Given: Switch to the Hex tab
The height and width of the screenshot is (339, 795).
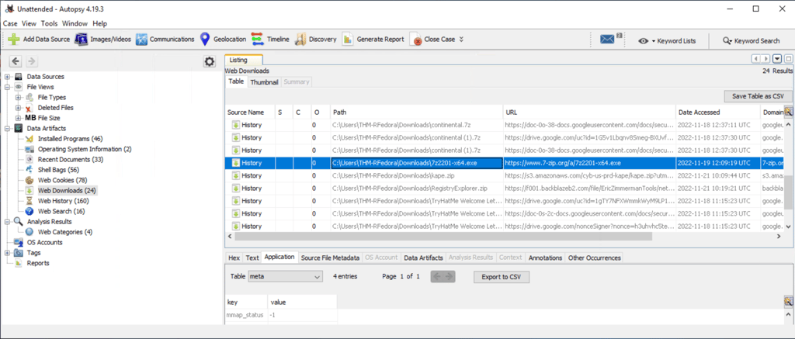Looking at the screenshot, I should pos(234,258).
